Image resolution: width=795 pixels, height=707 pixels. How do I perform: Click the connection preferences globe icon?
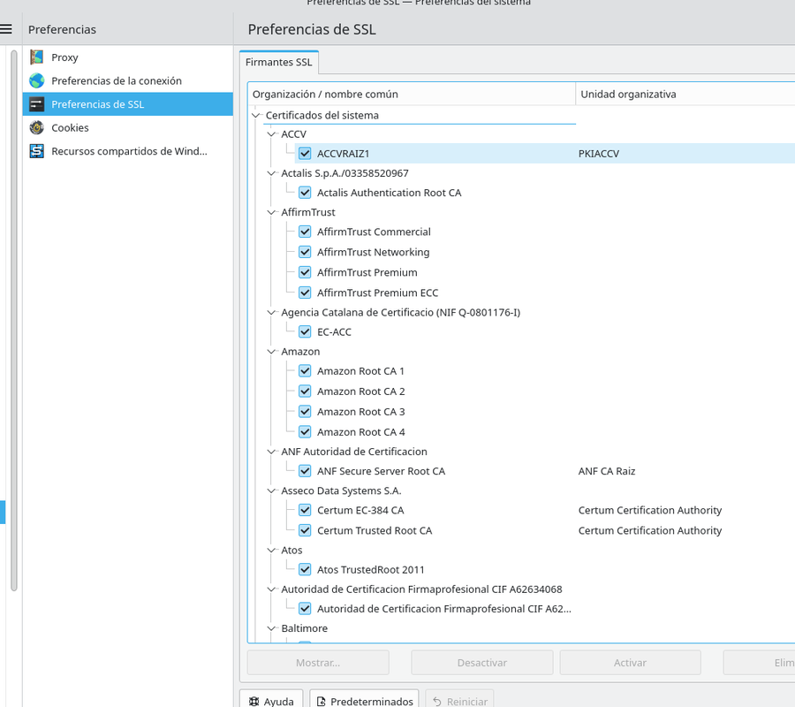[x=36, y=80]
